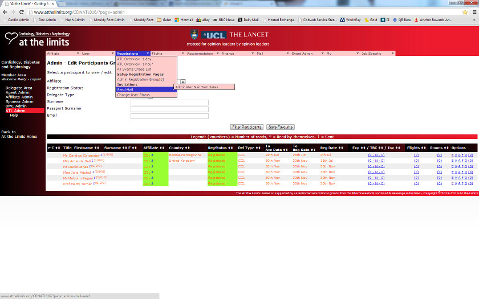Click in the Surname input field
The image size is (479, 299).
(169, 103)
